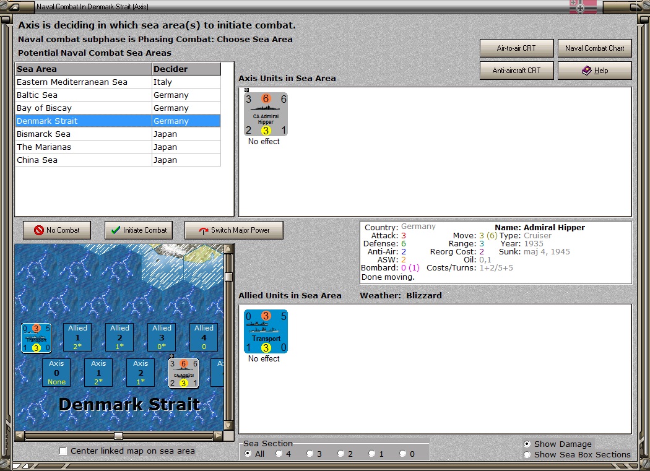Image resolution: width=650 pixels, height=471 pixels.
Task: Click the Sea Area column header
Action: (x=84, y=69)
